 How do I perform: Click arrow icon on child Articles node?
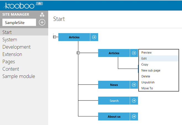134,53
